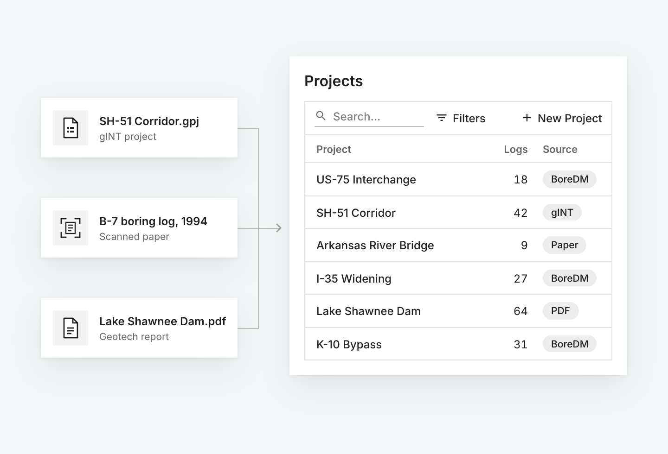This screenshot has width=668, height=454.
Task: Click the search magnifier icon
Action: pyautogui.click(x=321, y=116)
